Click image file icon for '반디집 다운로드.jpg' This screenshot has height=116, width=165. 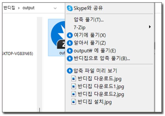[x=73, y=79]
